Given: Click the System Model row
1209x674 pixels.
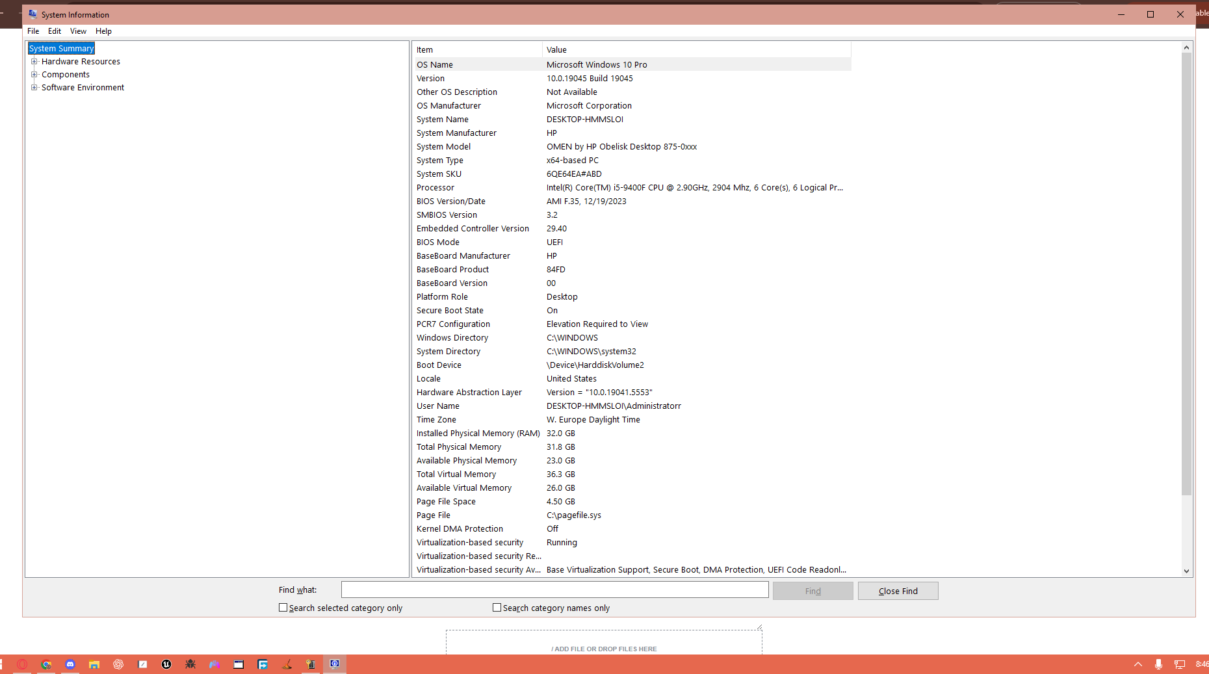Looking at the screenshot, I should [632, 147].
